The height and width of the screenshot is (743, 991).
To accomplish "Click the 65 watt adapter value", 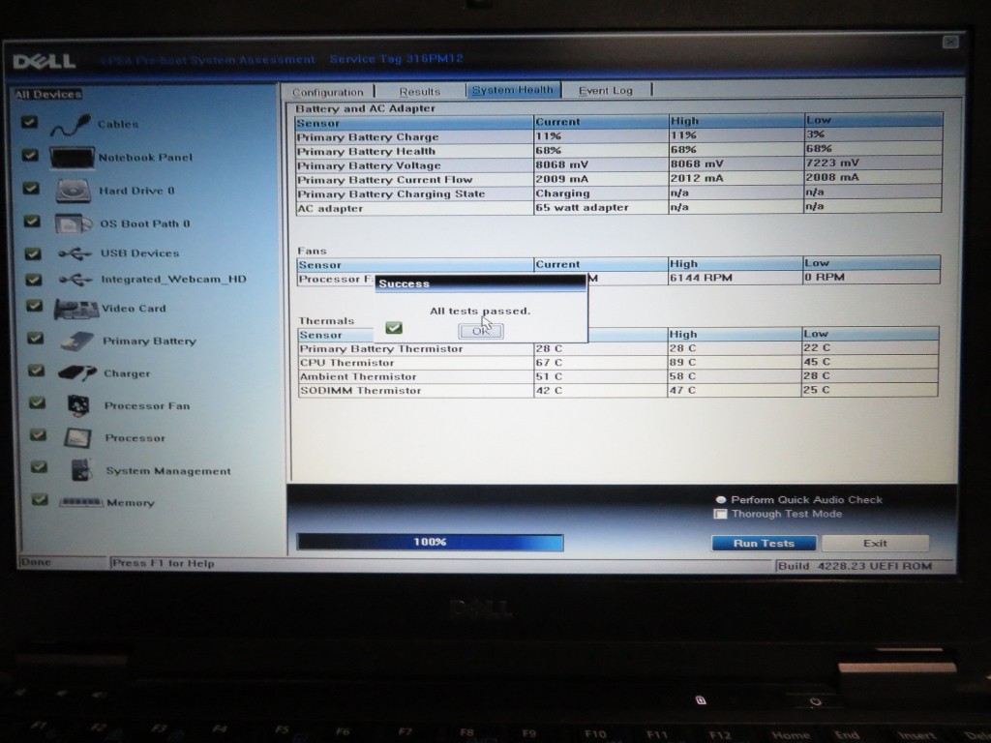I will (582, 207).
